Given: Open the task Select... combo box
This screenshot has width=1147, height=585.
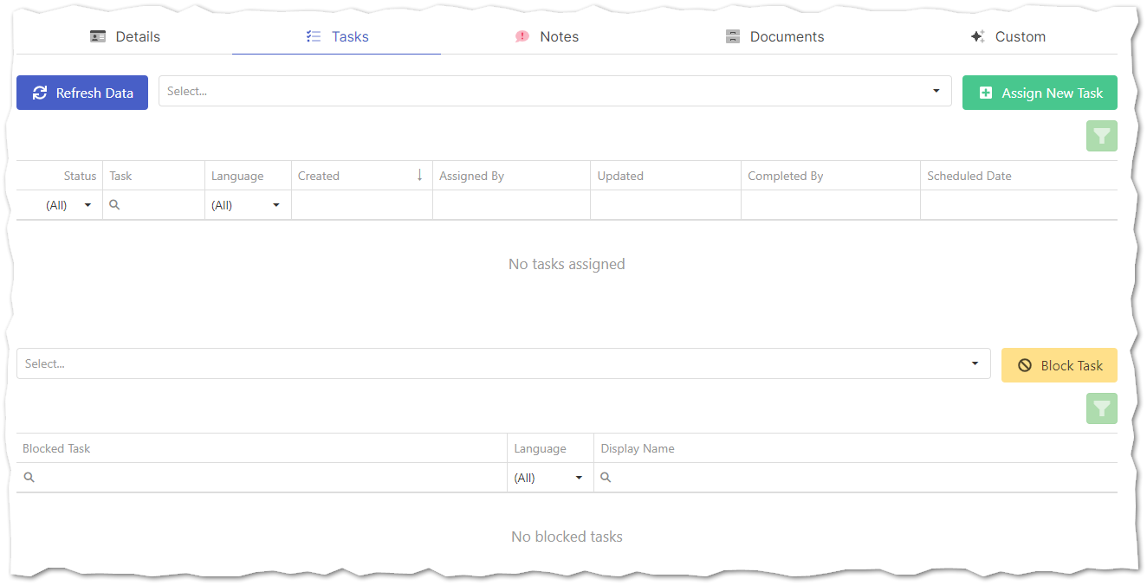Looking at the screenshot, I should coord(554,90).
